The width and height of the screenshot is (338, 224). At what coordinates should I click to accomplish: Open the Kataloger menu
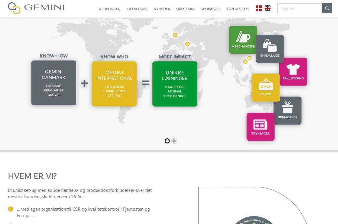pos(137,9)
